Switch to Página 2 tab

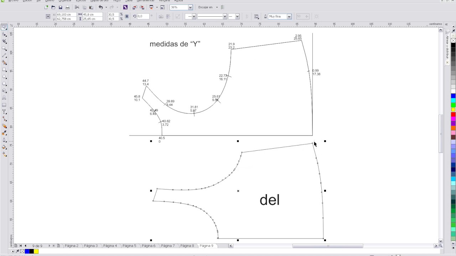pos(71,246)
